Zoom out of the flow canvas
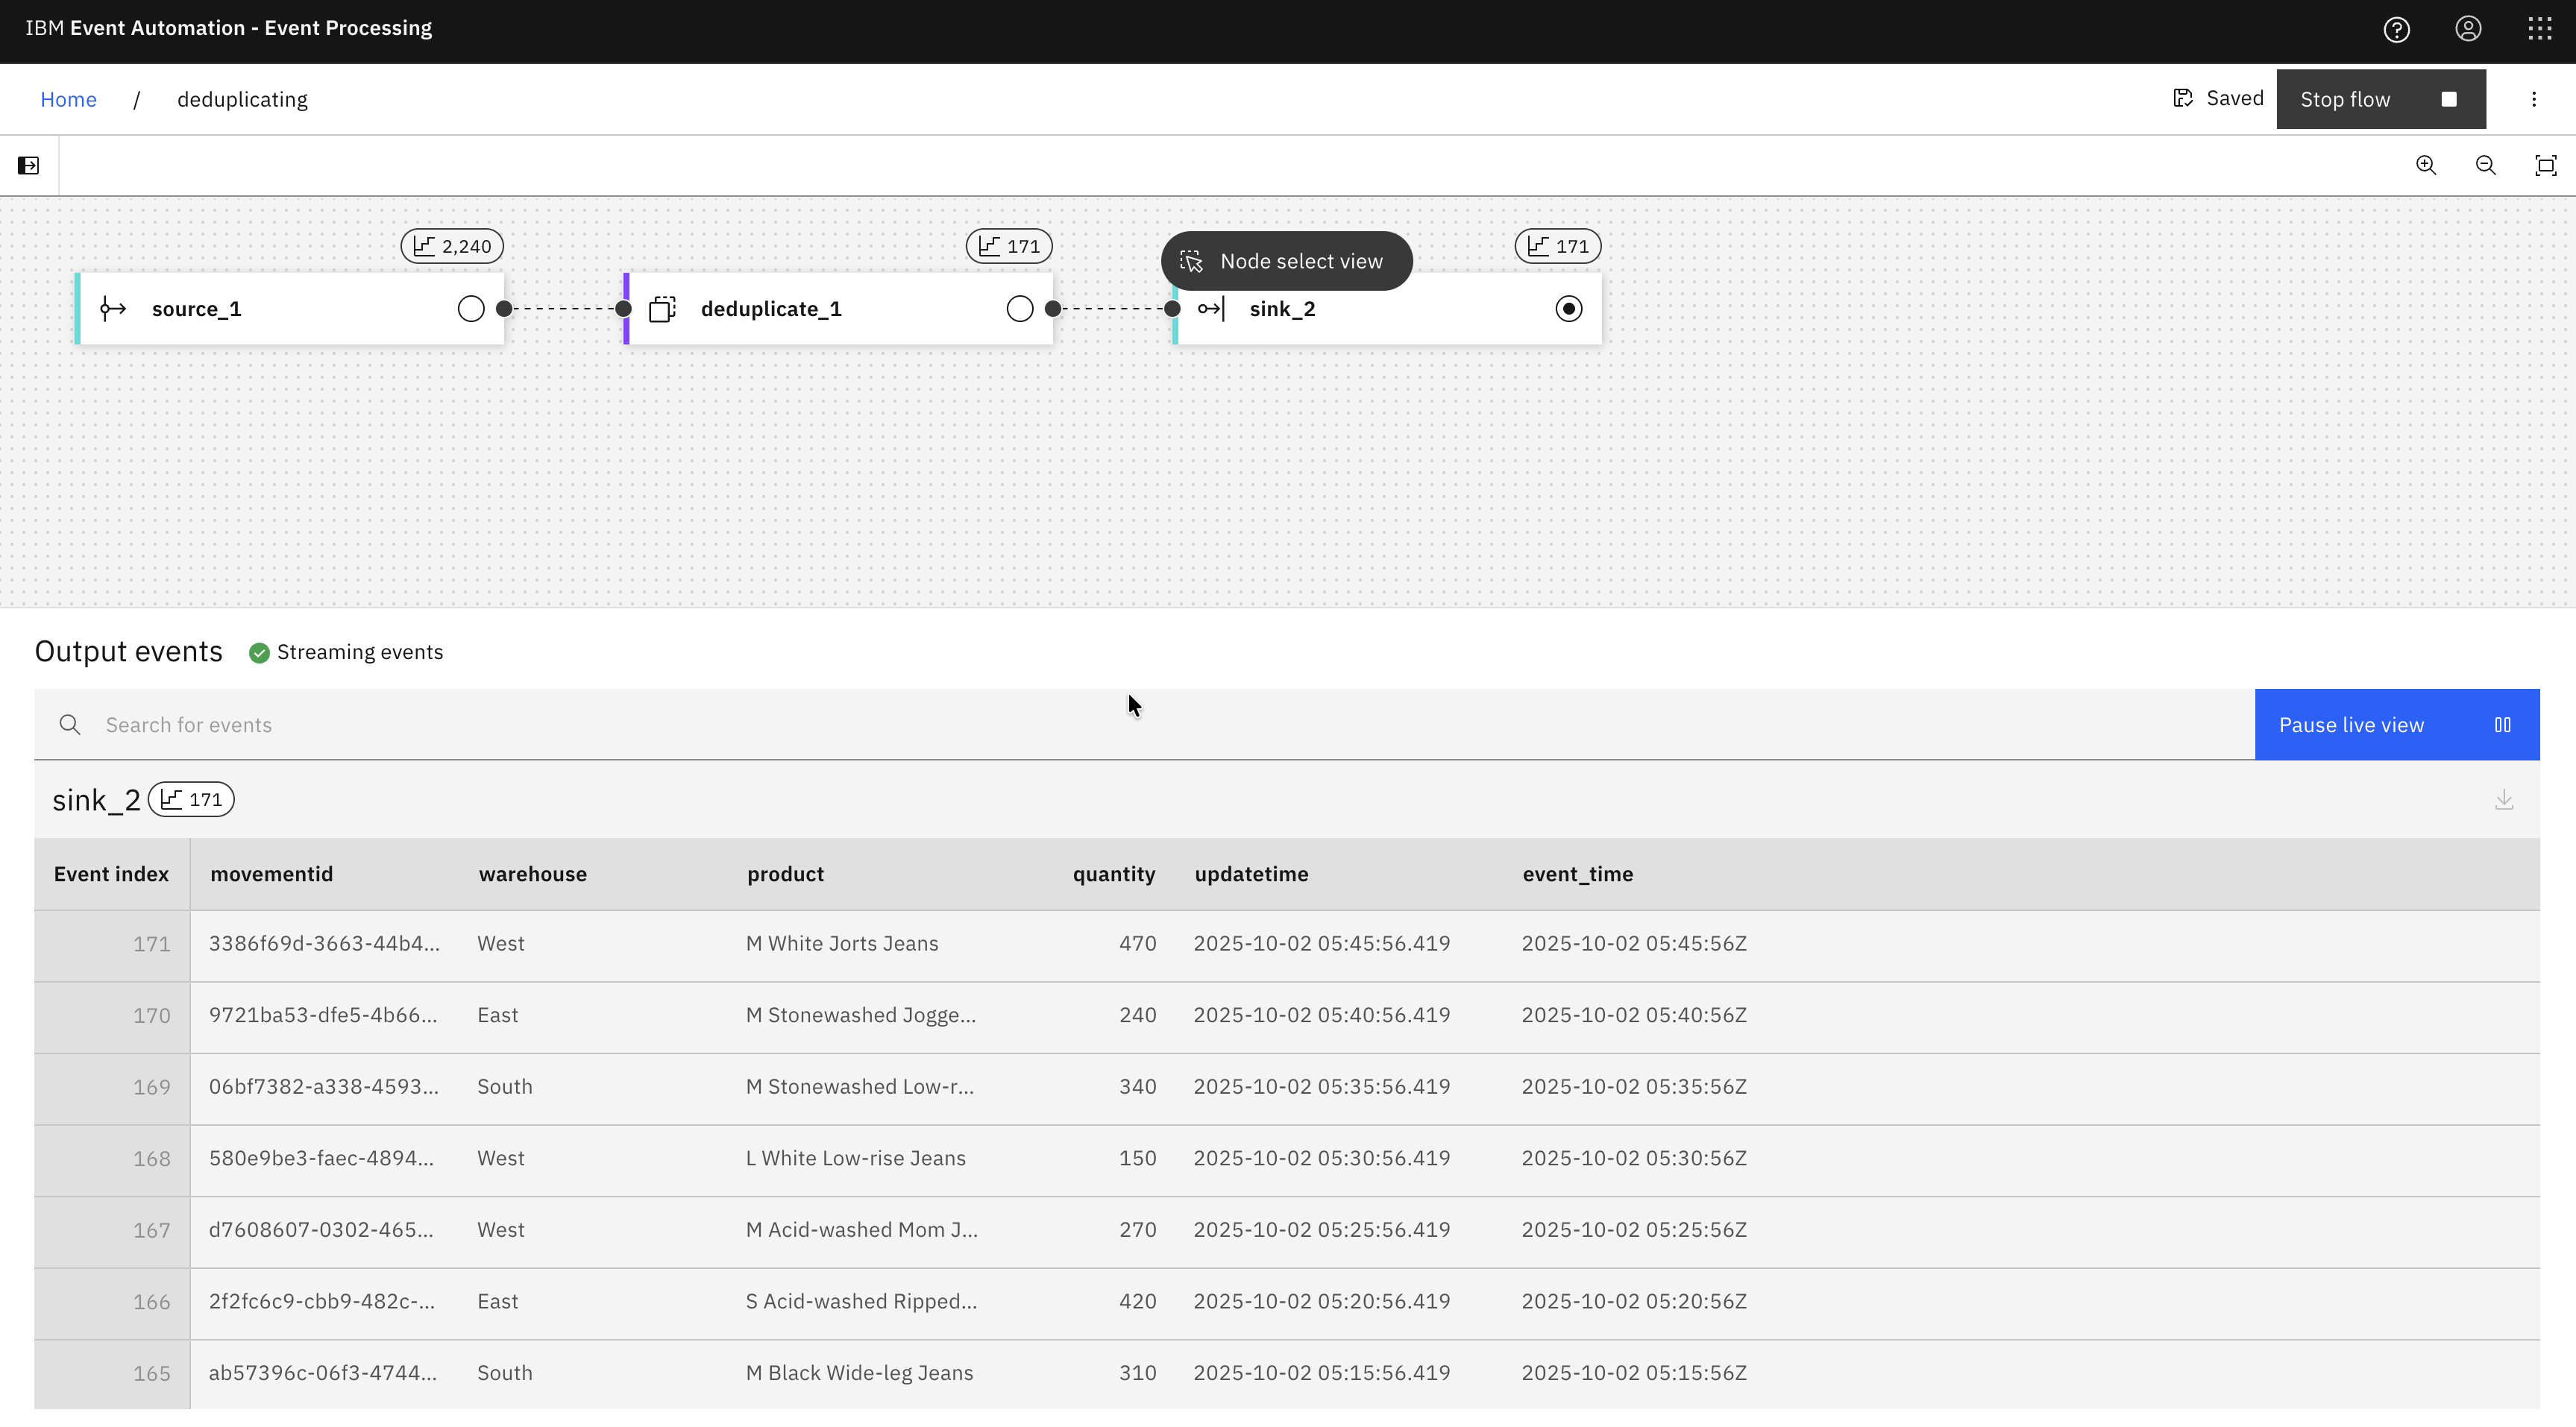 pos(2486,165)
